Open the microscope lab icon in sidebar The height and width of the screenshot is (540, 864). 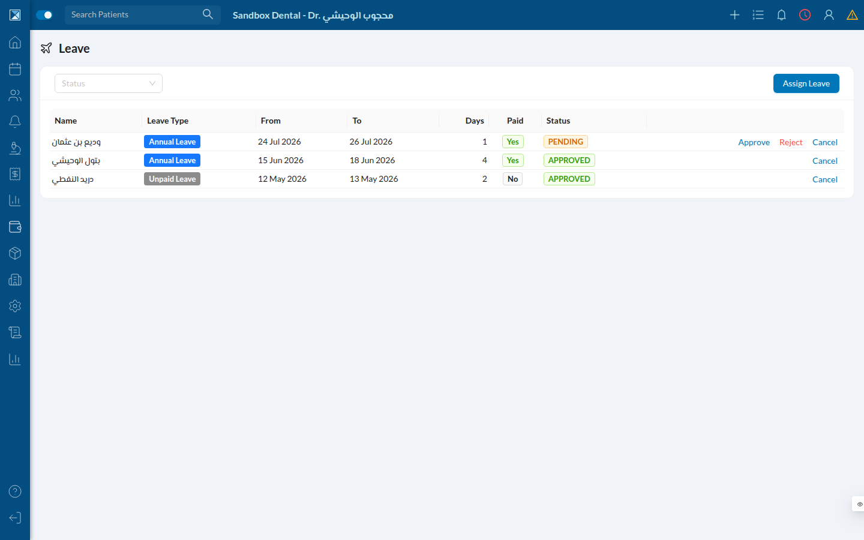(x=15, y=148)
